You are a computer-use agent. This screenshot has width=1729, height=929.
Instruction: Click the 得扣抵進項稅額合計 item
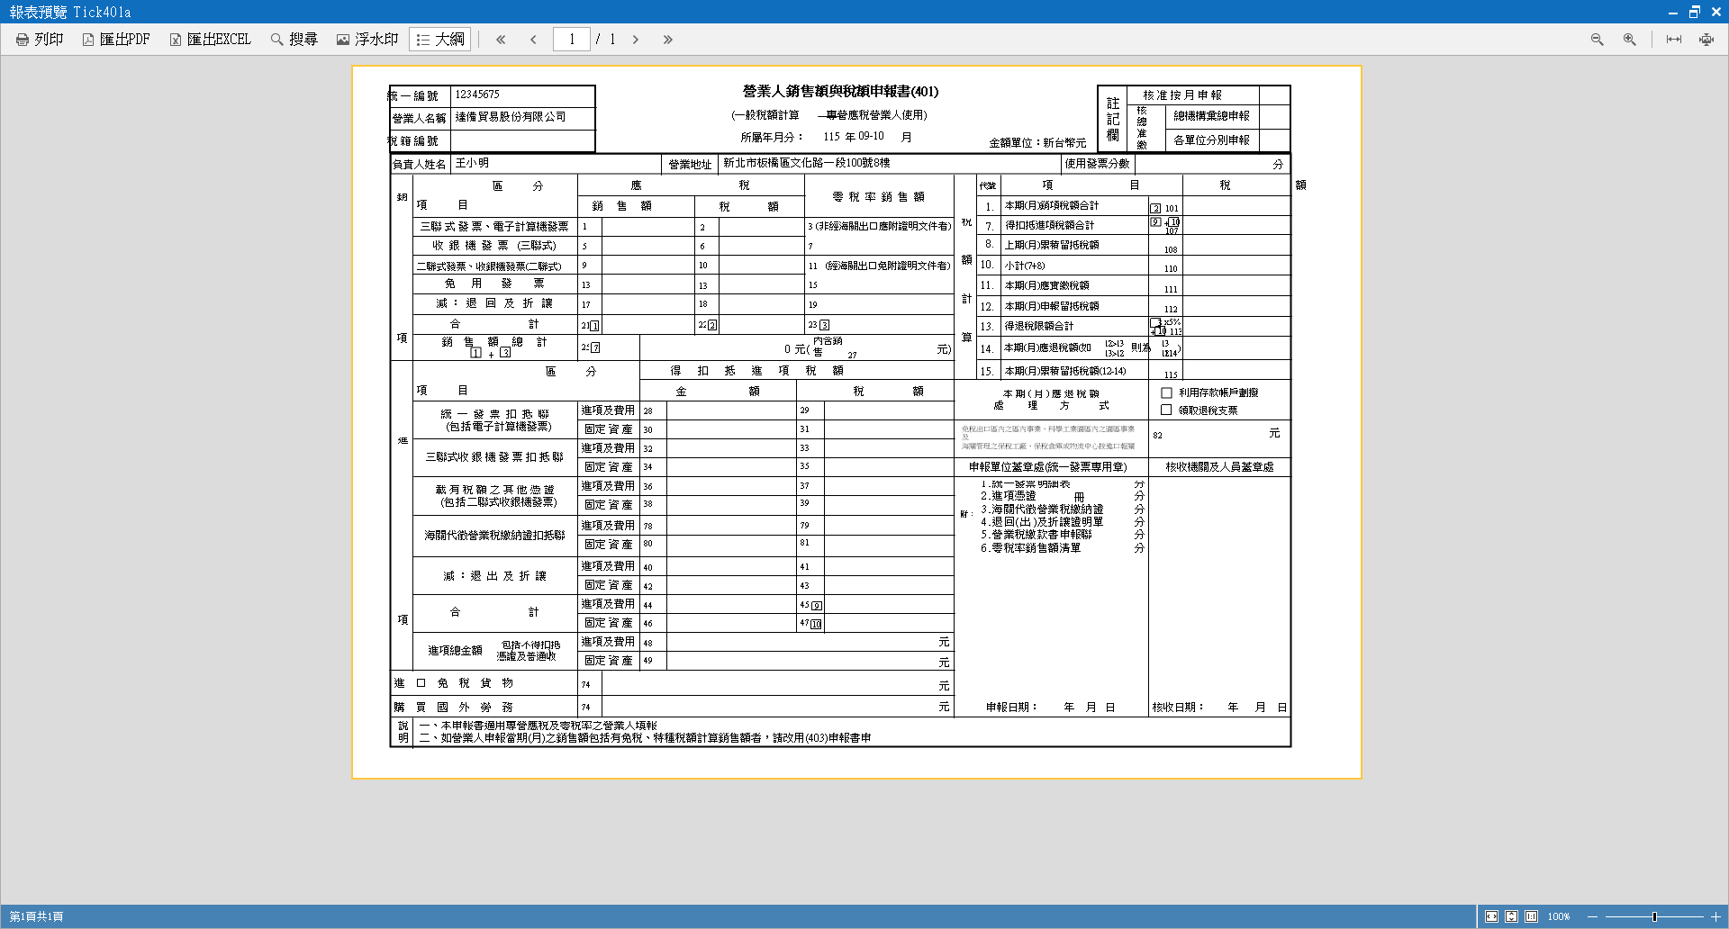click(x=1049, y=225)
